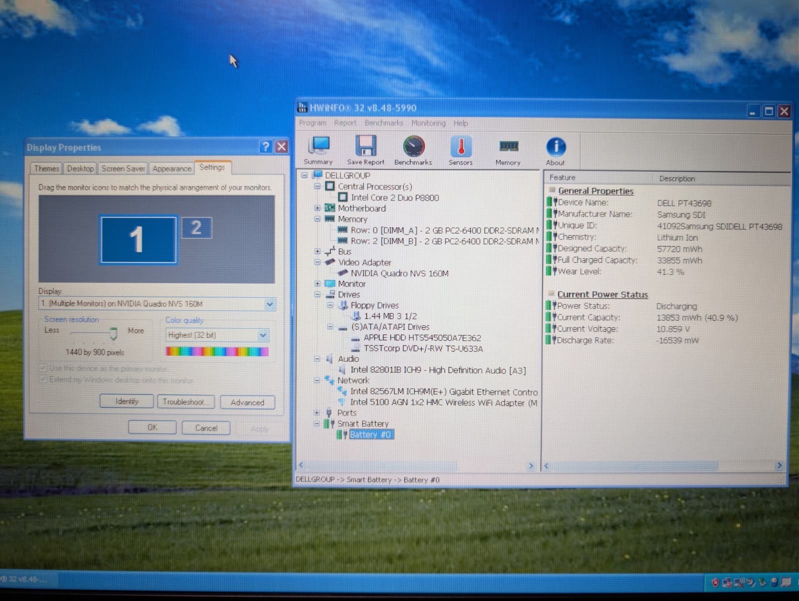
Task: Click the Display Properties help question button
Action: [x=266, y=146]
